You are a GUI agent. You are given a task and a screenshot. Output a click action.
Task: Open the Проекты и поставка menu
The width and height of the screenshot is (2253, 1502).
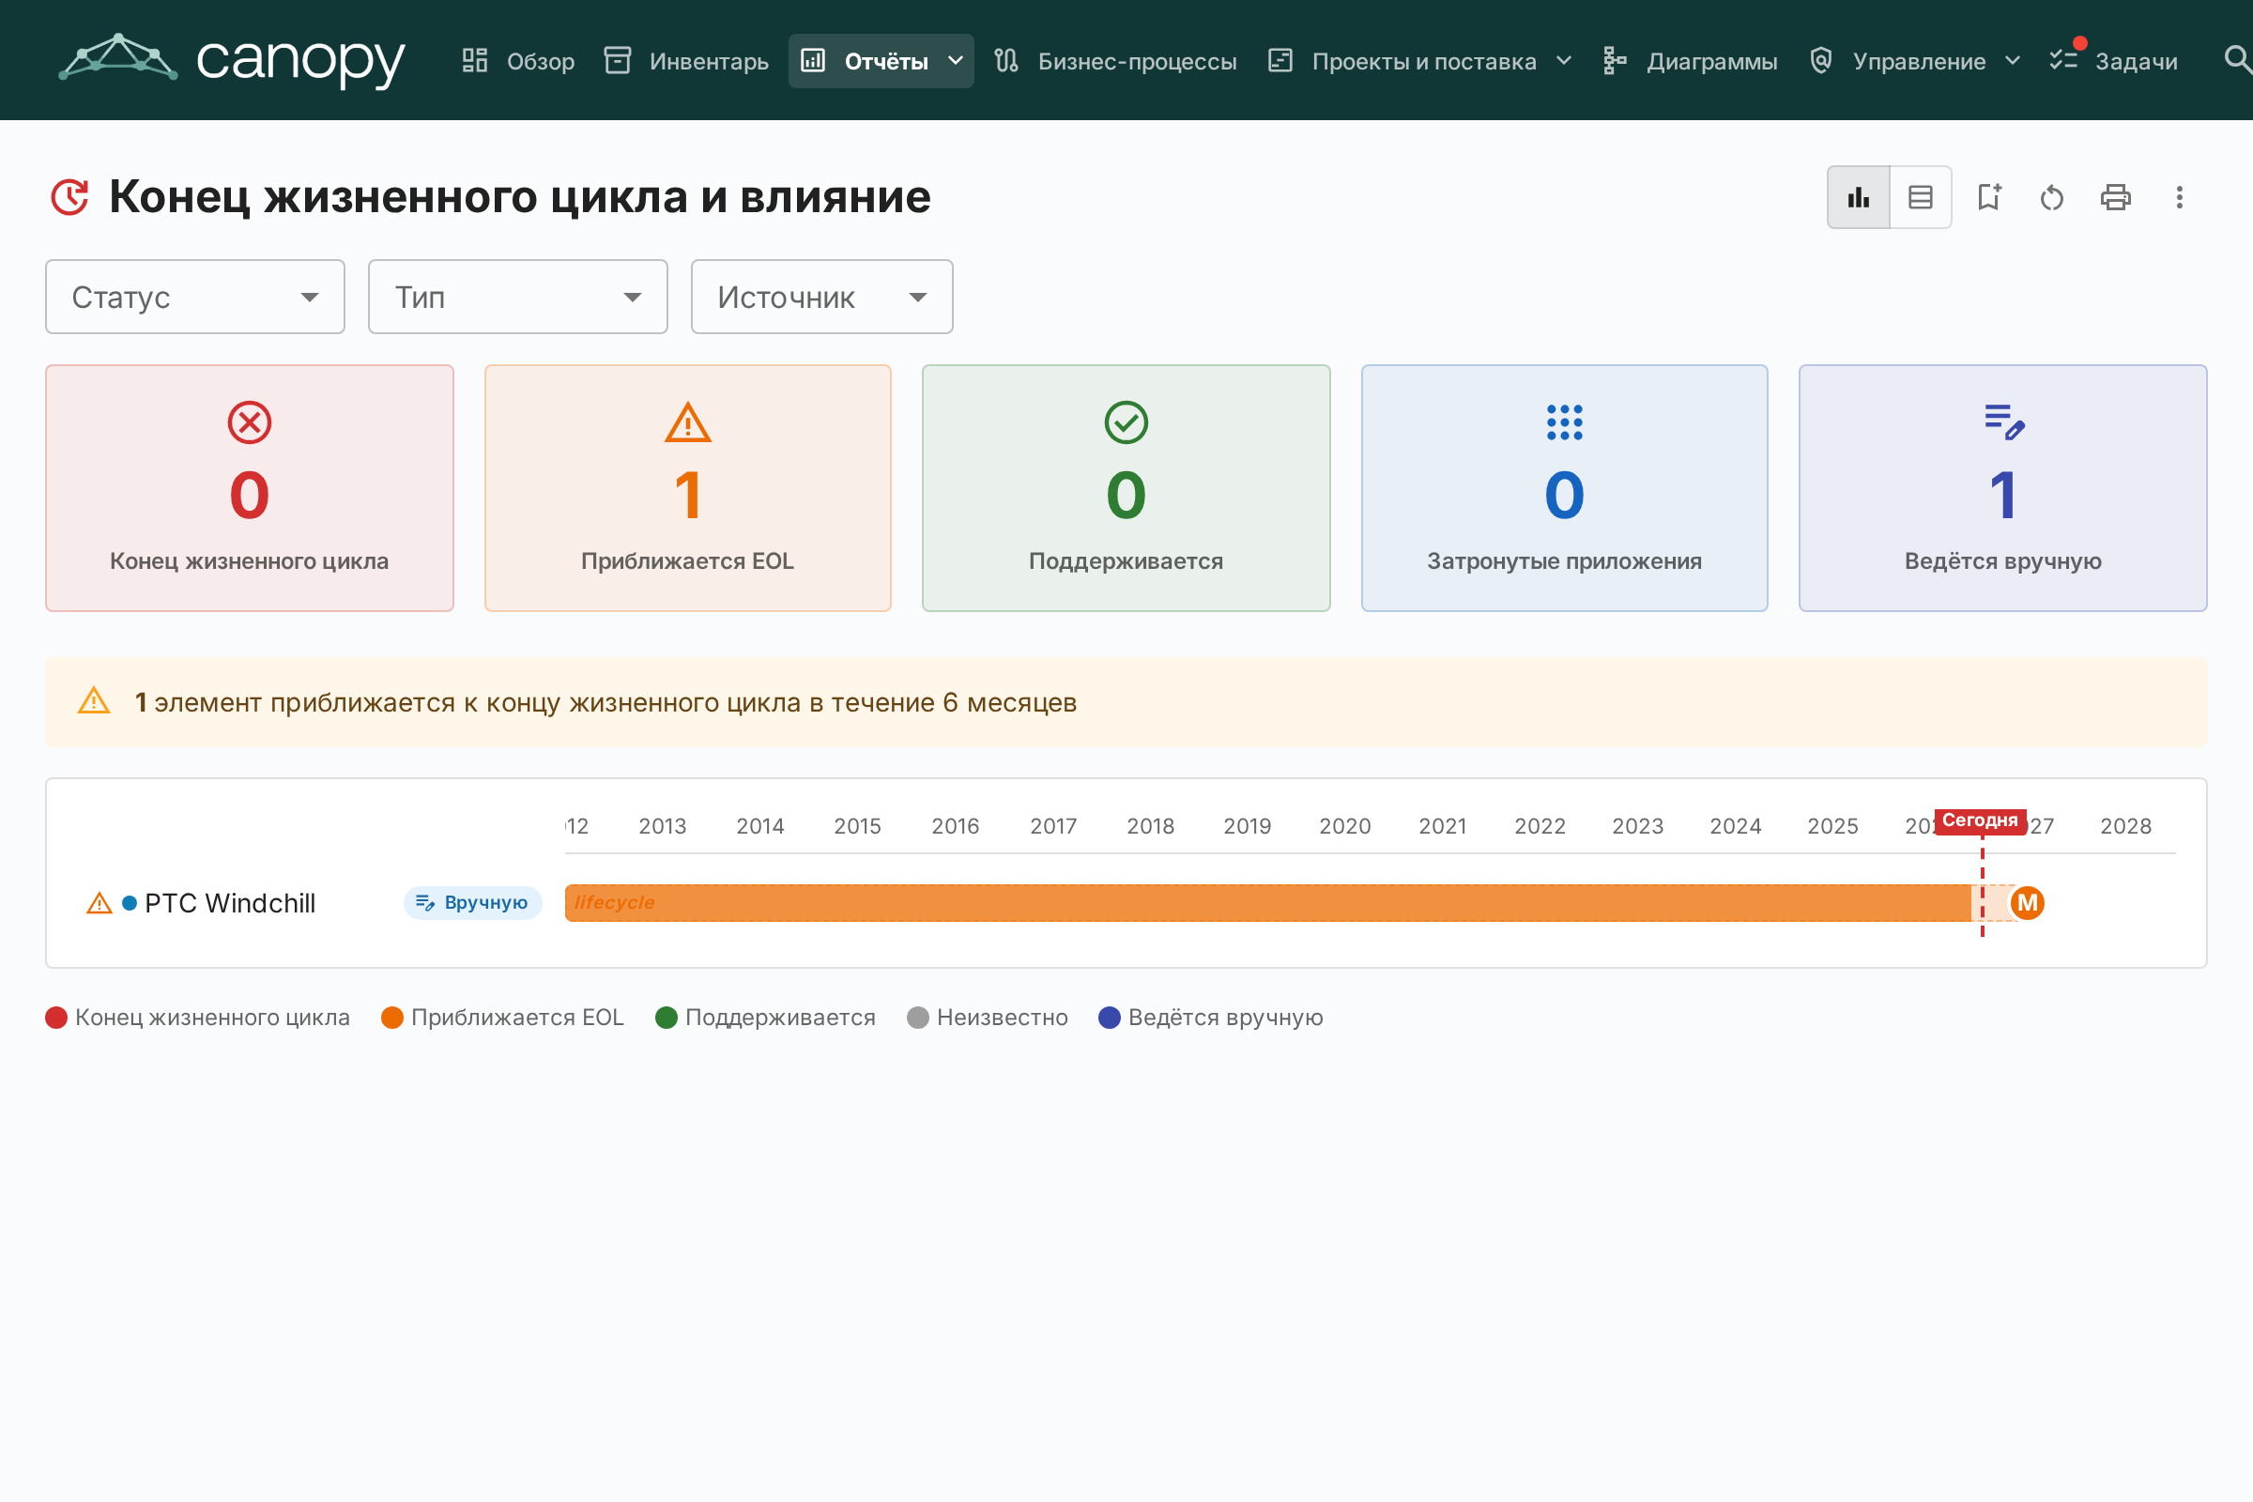[x=1419, y=61]
